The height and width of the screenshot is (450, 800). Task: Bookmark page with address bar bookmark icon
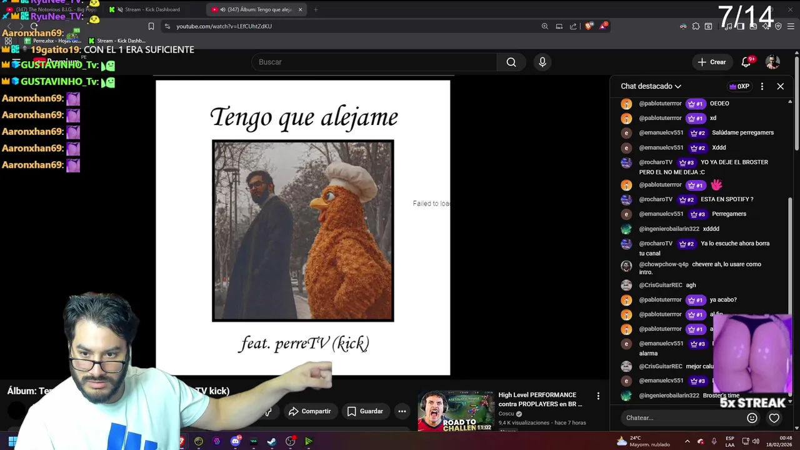(x=151, y=26)
